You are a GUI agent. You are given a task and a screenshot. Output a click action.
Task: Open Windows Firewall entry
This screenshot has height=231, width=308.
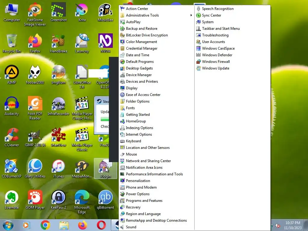click(233, 61)
